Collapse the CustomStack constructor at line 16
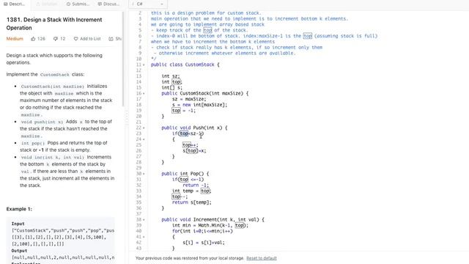 144,93
